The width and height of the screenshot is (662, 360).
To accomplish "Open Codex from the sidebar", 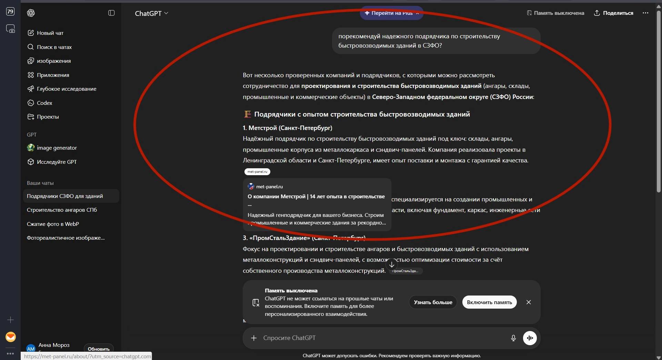I will (71, 103).
